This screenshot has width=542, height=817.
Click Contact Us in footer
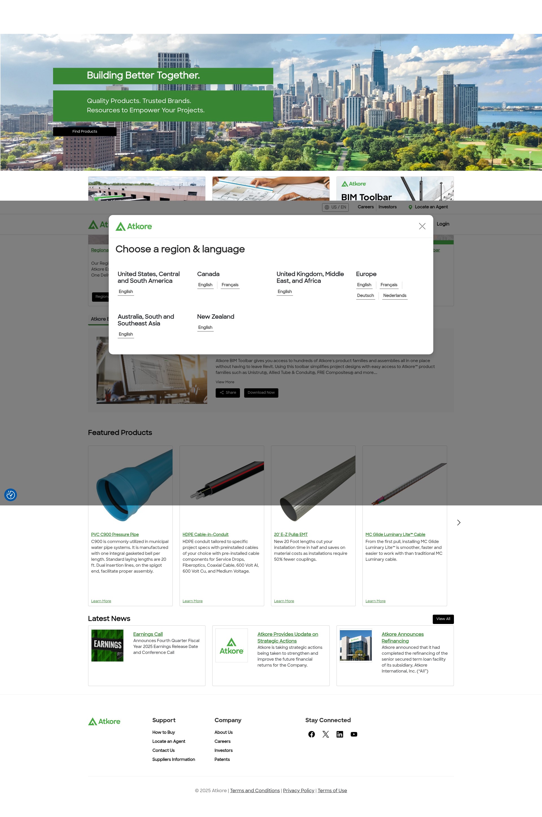tap(163, 750)
